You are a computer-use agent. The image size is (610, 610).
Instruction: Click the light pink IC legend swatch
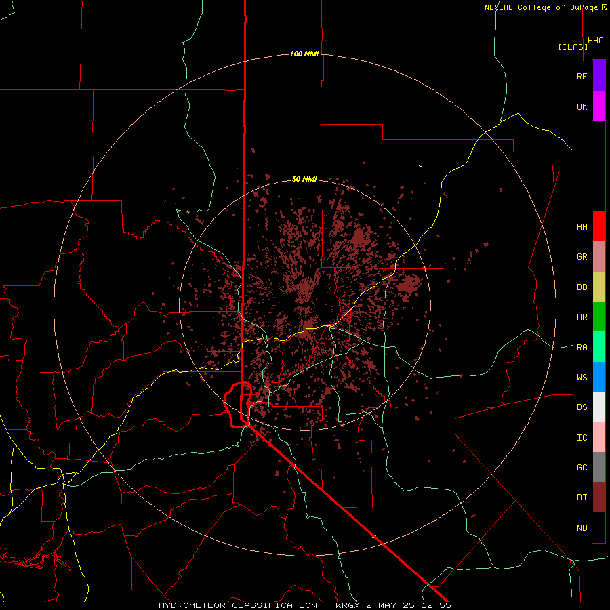pos(598,437)
